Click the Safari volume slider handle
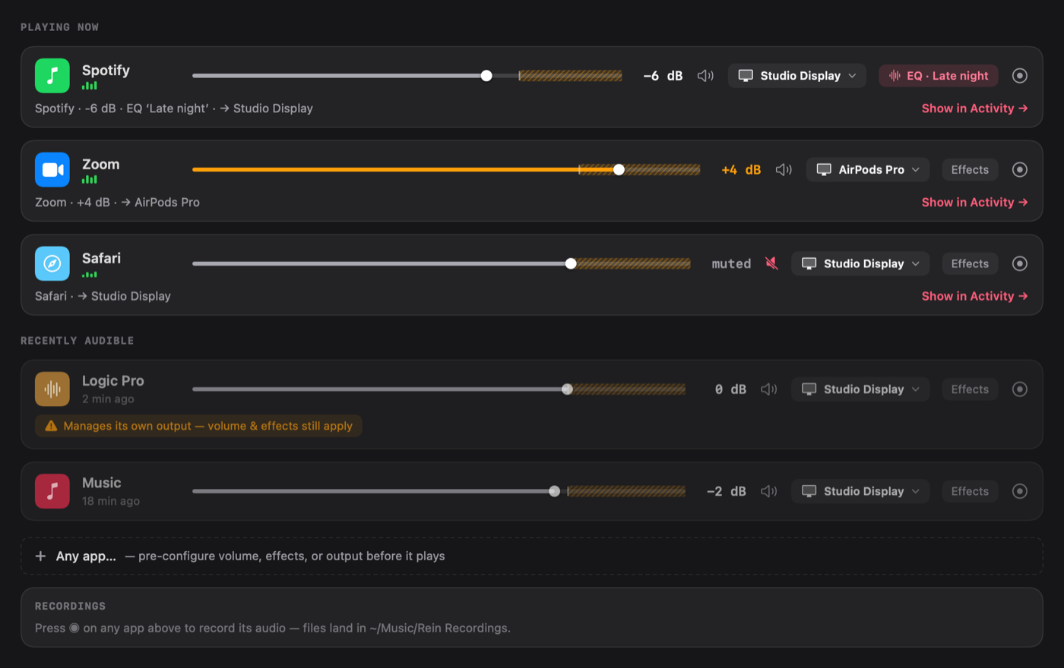This screenshot has width=1064, height=668. click(x=571, y=264)
